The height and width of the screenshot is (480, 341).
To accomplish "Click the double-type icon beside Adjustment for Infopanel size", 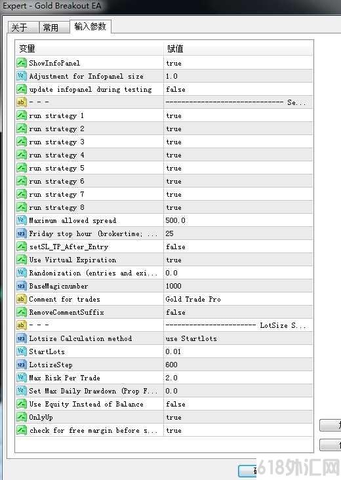I will pyautogui.click(x=22, y=76).
